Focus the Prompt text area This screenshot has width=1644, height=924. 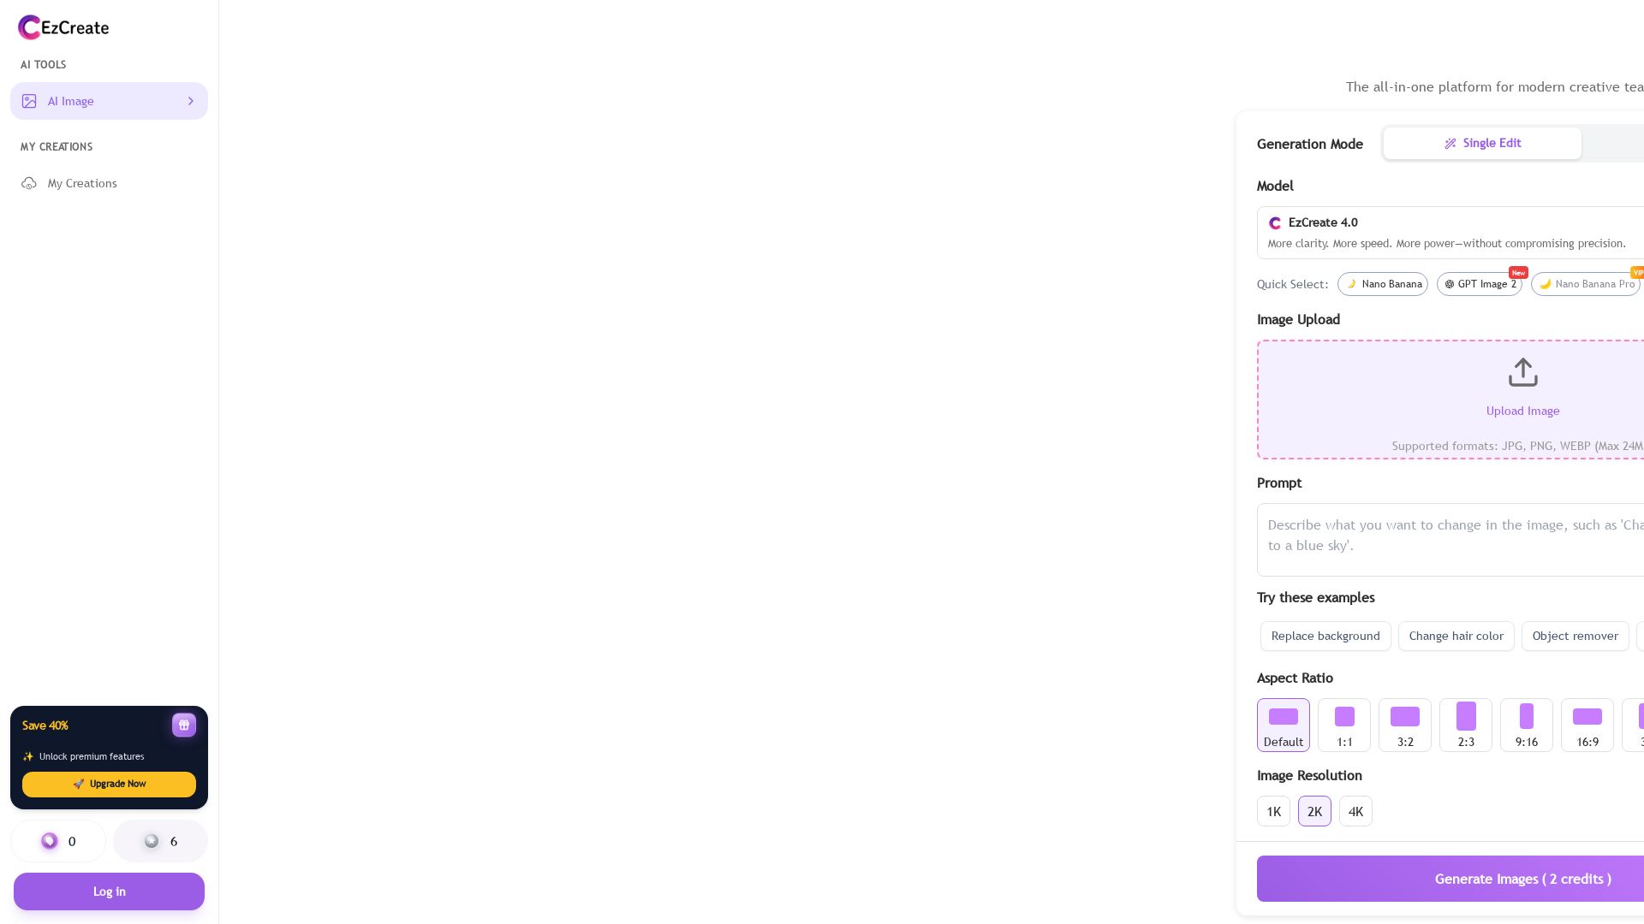point(1450,539)
